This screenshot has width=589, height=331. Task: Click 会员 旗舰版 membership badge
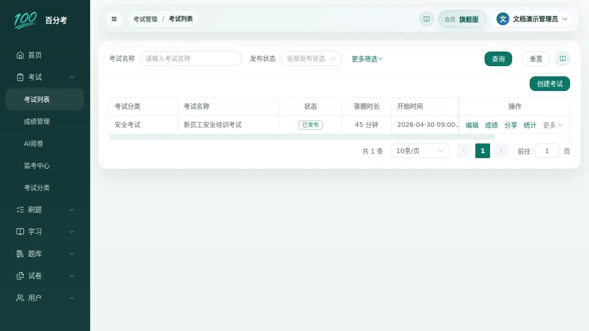[462, 19]
